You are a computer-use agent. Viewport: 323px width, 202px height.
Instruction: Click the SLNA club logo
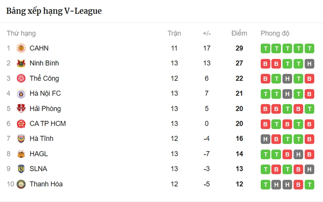point(21,169)
